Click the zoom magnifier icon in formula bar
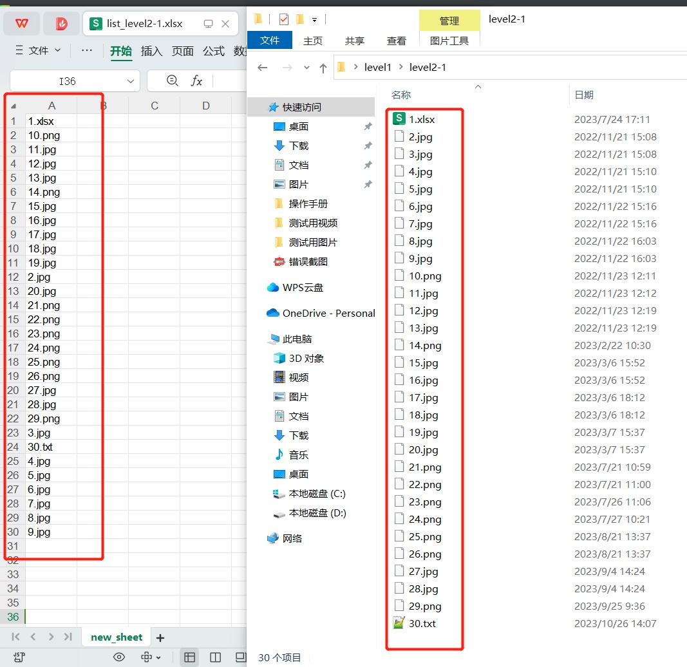Screen dimensions: 687x667 point(172,80)
